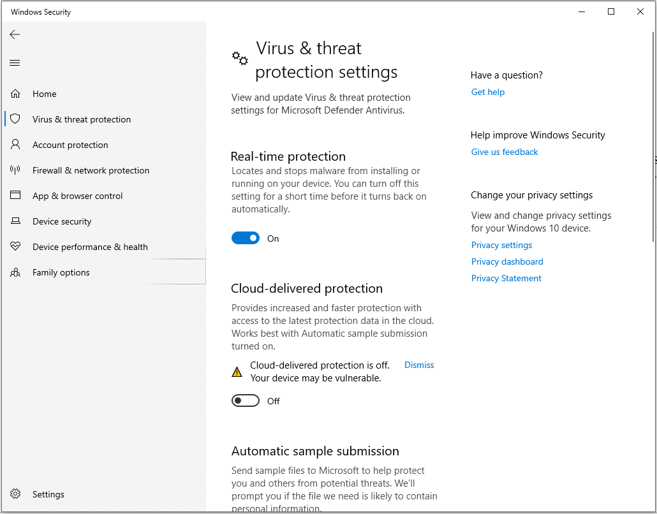Open the Privacy Statement
Viewport: 657px width, 514px height.
pos(506,278)
